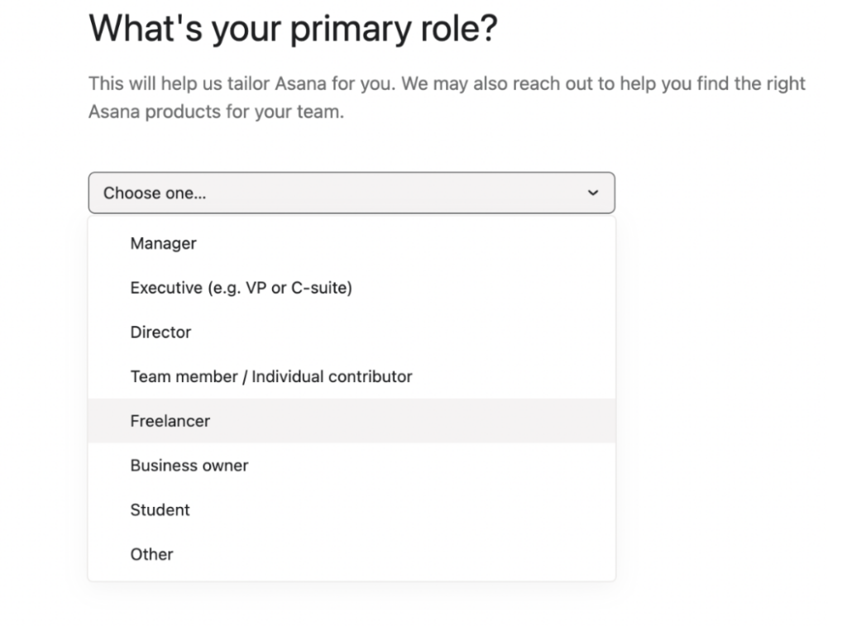
Task: Select the first item in the dropdown
Action: 163,243
